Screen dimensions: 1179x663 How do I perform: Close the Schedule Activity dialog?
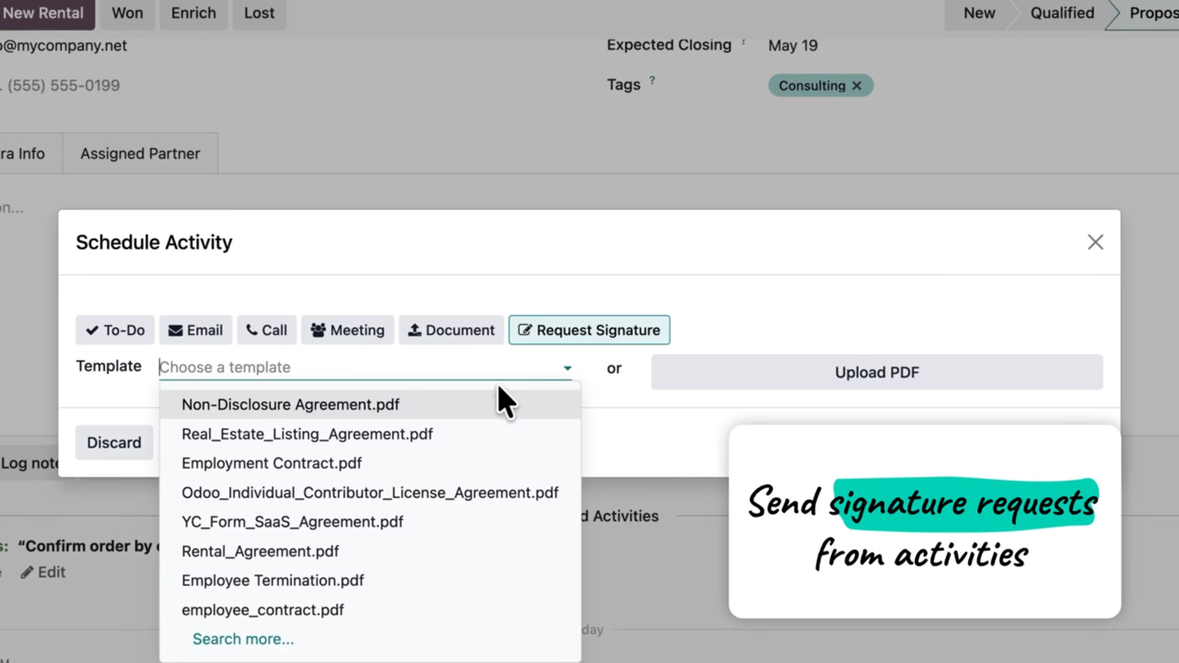point(1095,242)
